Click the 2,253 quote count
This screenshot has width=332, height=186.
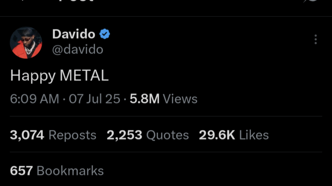coord(124,135)
